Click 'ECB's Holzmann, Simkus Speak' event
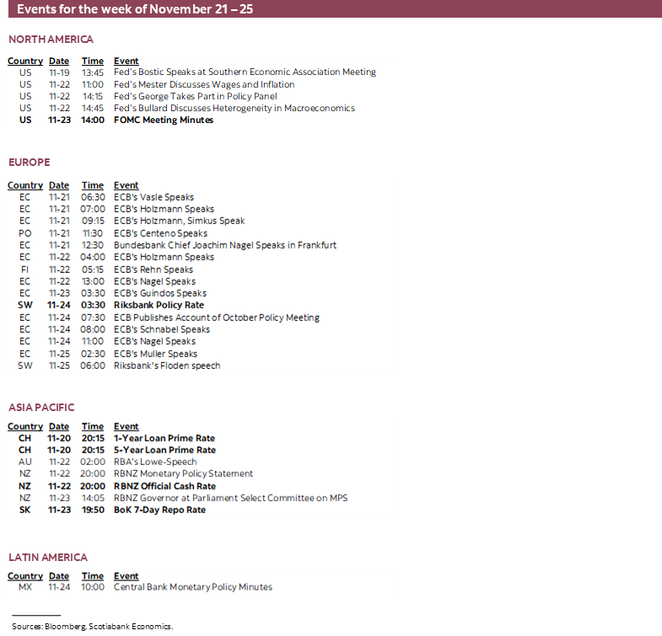The image size is (662, 636). (179, 221)
